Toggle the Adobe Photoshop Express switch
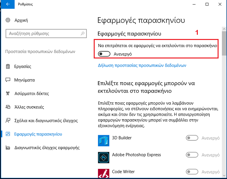 click(x=192, y=155)
